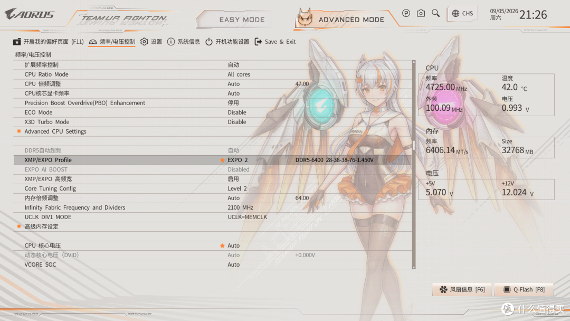Click the exit arrow icon by Save & Exit
This screenshot has width=570, height=321.
pyautogui.click(x=258, y=42)
